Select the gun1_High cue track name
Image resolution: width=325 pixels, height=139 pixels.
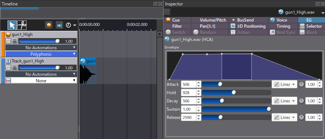pos(22,34)
